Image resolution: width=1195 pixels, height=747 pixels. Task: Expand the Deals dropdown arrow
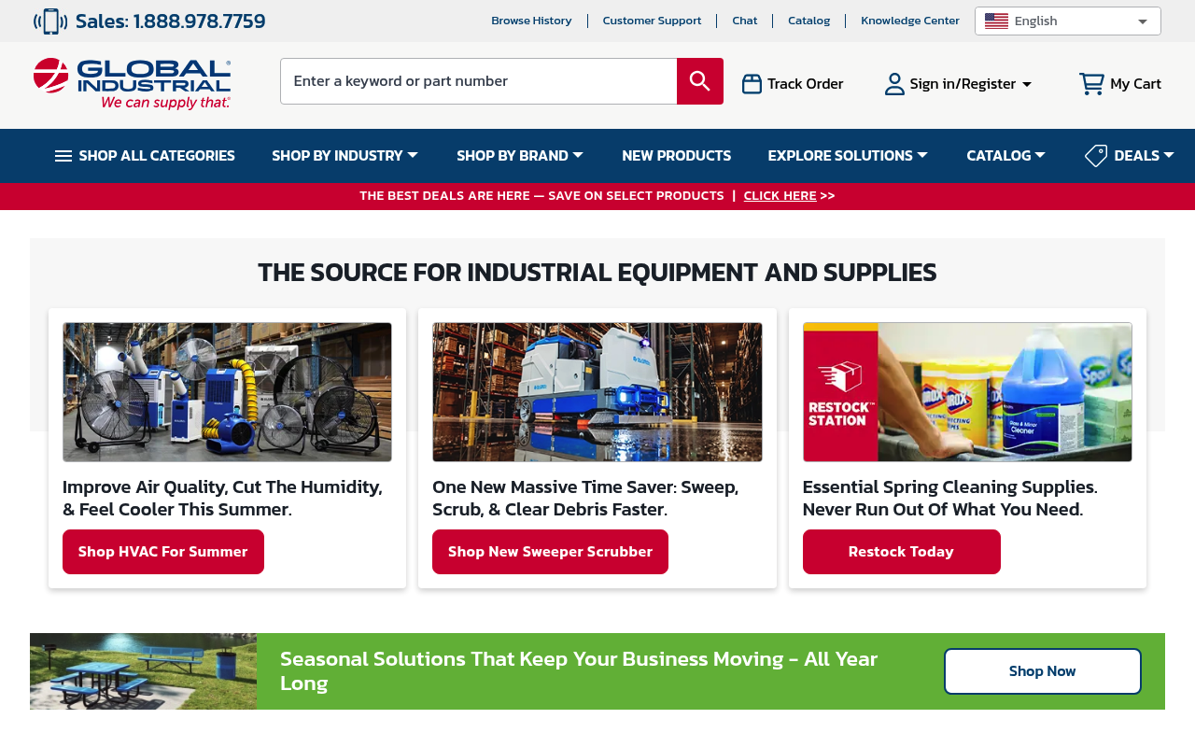1168,155
